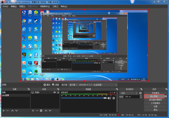
Task: Open the 文件 menu
Action: click(x=5, y=6)
